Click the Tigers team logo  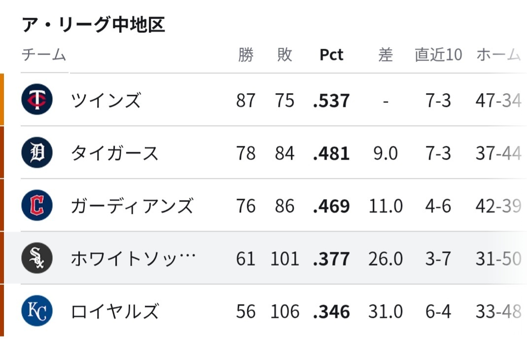(x=37, y=152)
